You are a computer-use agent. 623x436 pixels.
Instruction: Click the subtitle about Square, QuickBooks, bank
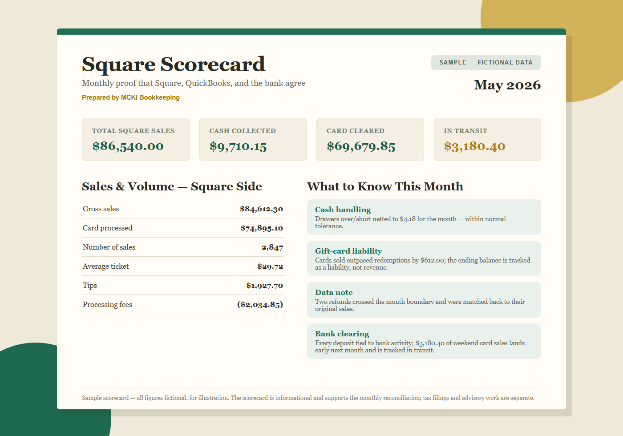pos(194,83)
